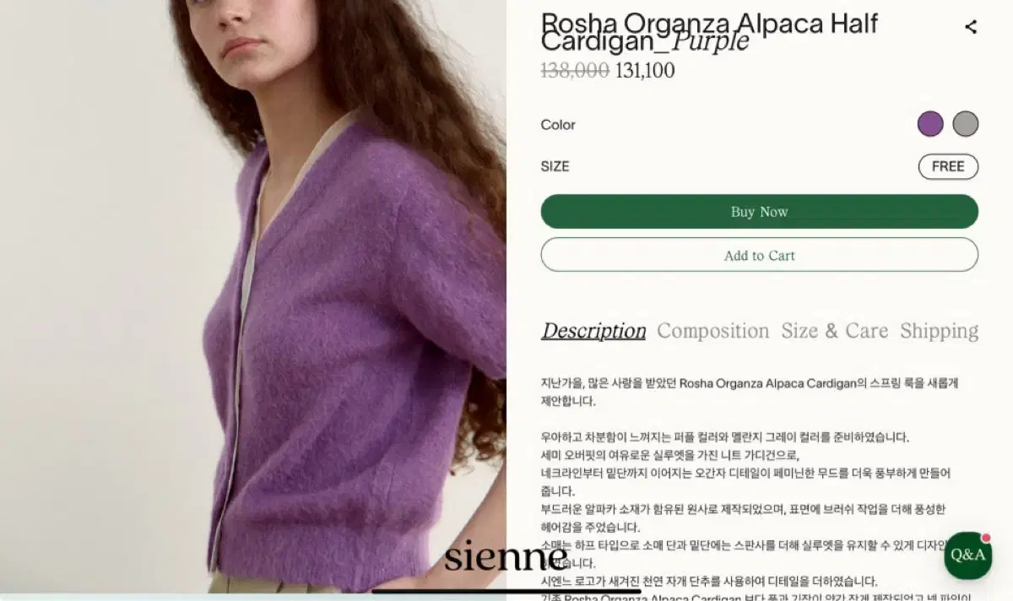The width and height of the screenshot is (1013, 601).
Task: Switch to the Shipping tab
Action: click(939, 331)
